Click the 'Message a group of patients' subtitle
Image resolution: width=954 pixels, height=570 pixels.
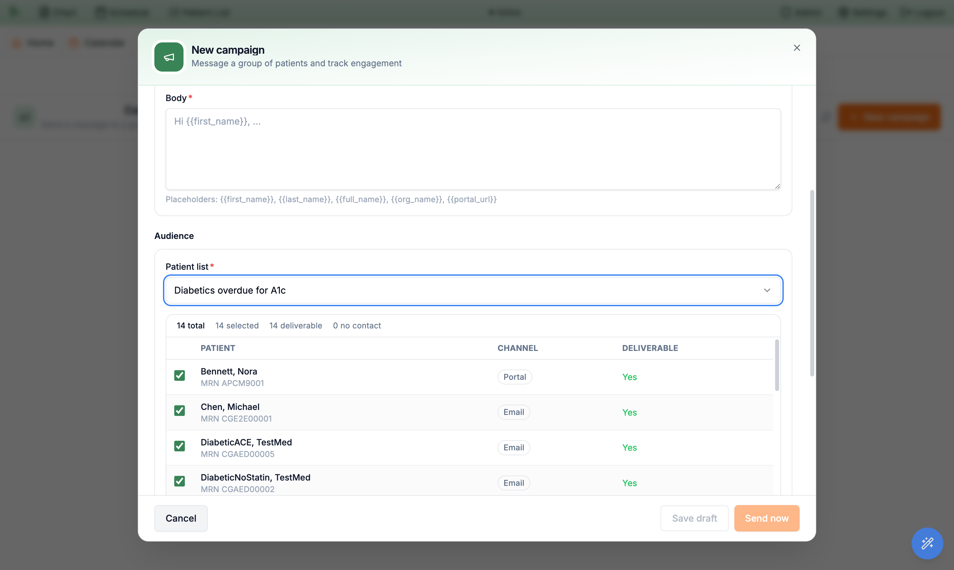(296, 63)
